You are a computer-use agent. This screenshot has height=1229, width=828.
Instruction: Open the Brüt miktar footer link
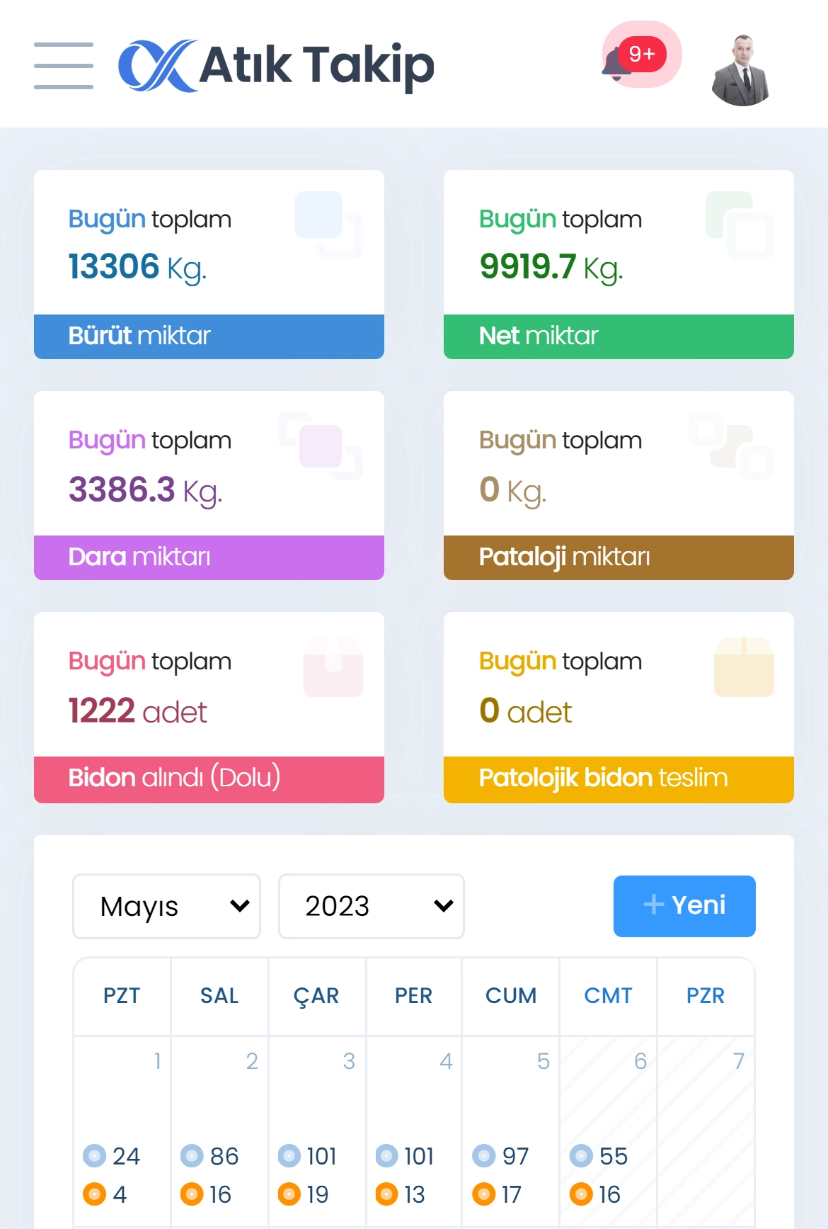(x=209, y=336)
